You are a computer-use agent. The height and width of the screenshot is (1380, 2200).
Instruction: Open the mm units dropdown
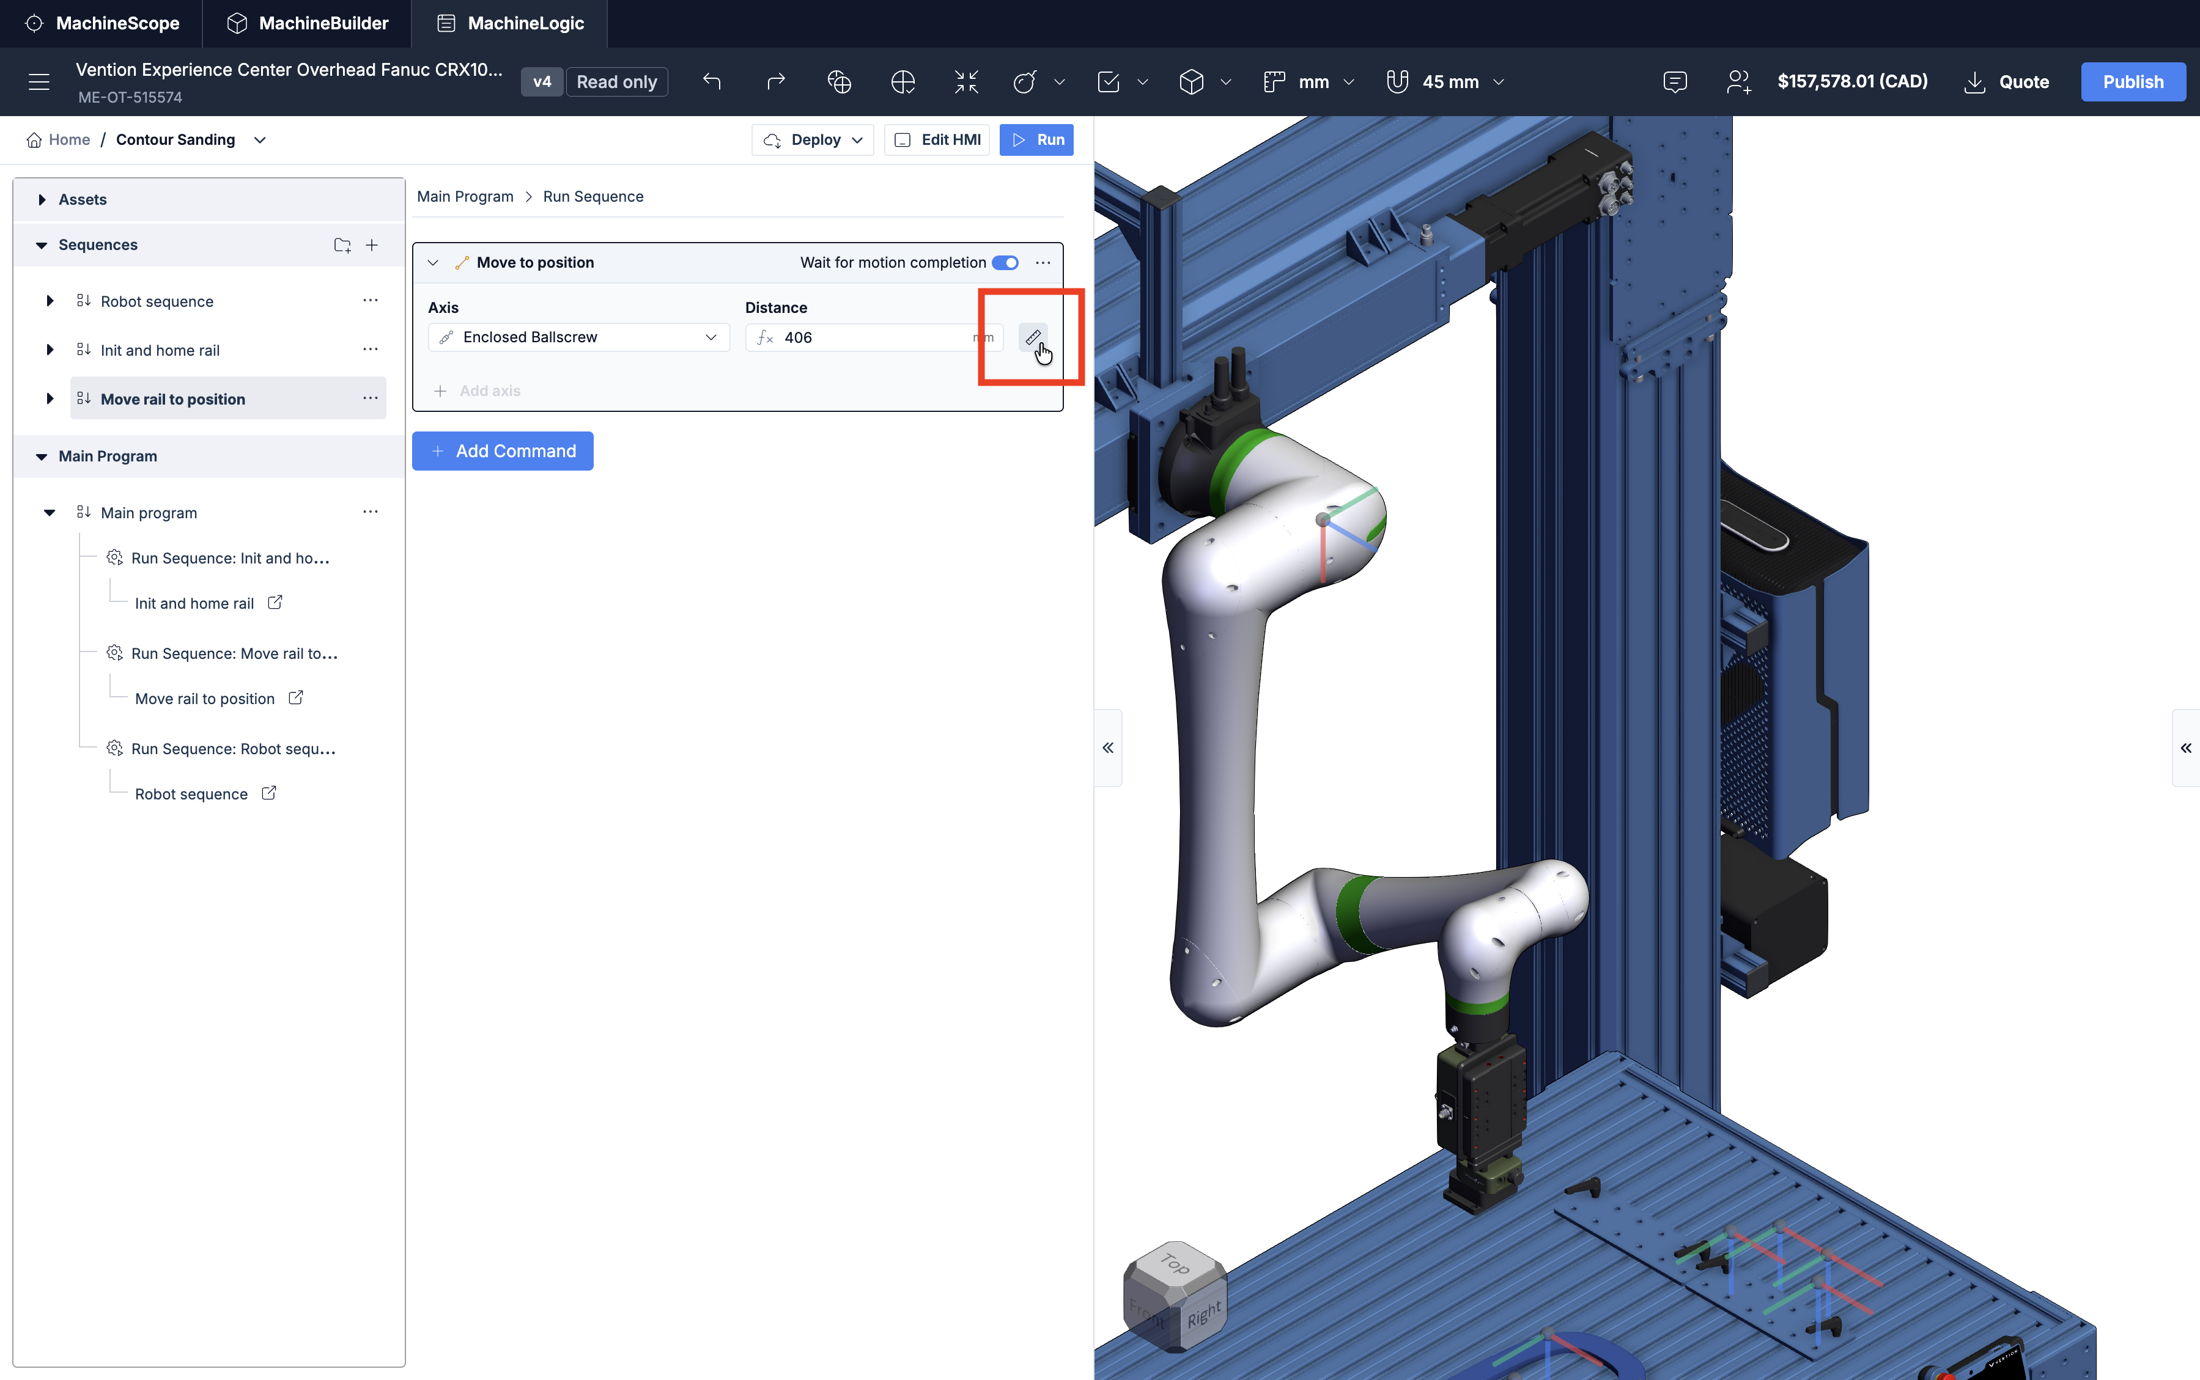click(x=1310, y=82)
